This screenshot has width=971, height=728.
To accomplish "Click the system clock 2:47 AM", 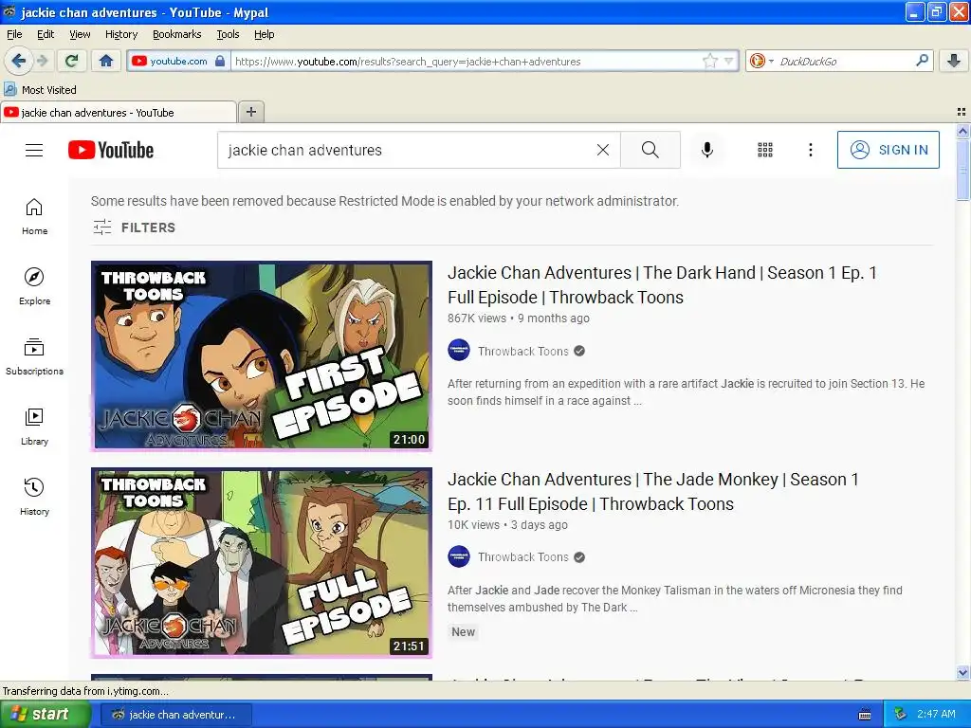I will coord(936,714).
